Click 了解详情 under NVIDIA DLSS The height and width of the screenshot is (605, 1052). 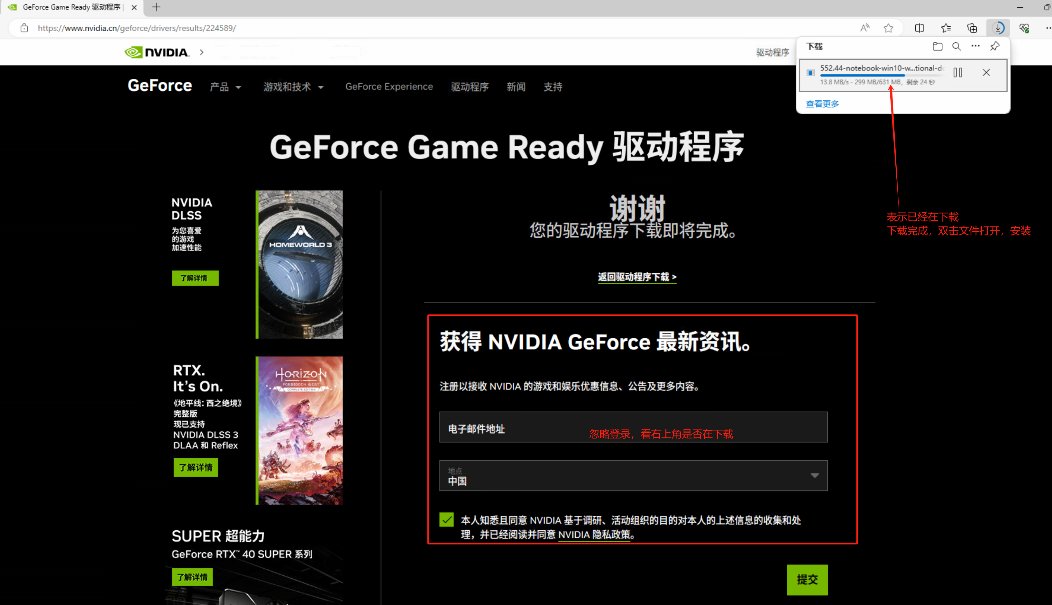click(x=195, y=278)
